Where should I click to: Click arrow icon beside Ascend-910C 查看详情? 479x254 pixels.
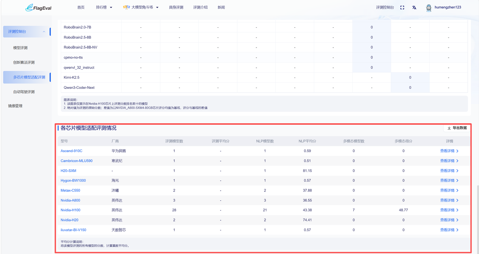tap(457, 151)
